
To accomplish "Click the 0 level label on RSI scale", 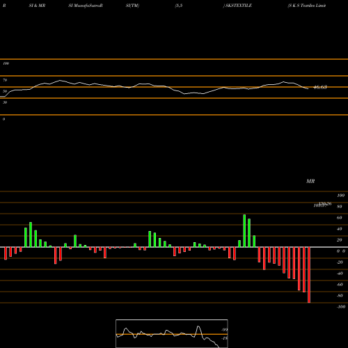I will click(3, 119).
